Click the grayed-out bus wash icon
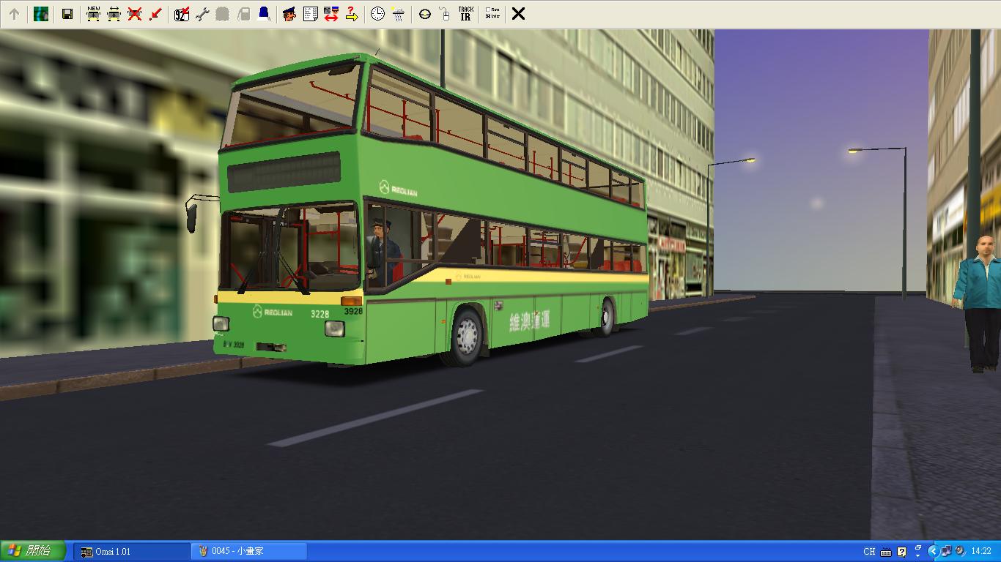 223,14
